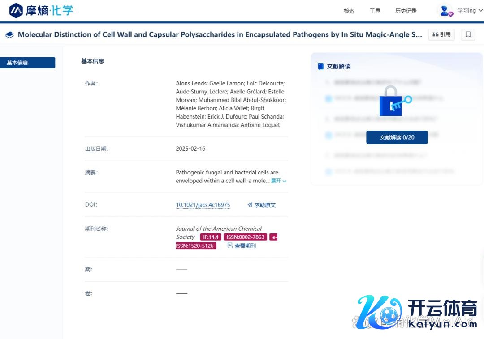Open the DOI link 10.1021/jacs.4c16975

[x=203, y=205]
